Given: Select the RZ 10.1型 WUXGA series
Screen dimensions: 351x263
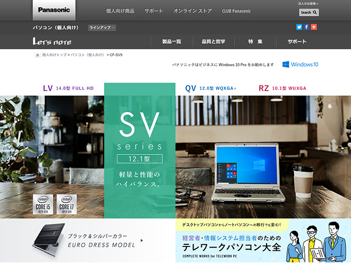Looking at the screenshot, I should 282,88.
